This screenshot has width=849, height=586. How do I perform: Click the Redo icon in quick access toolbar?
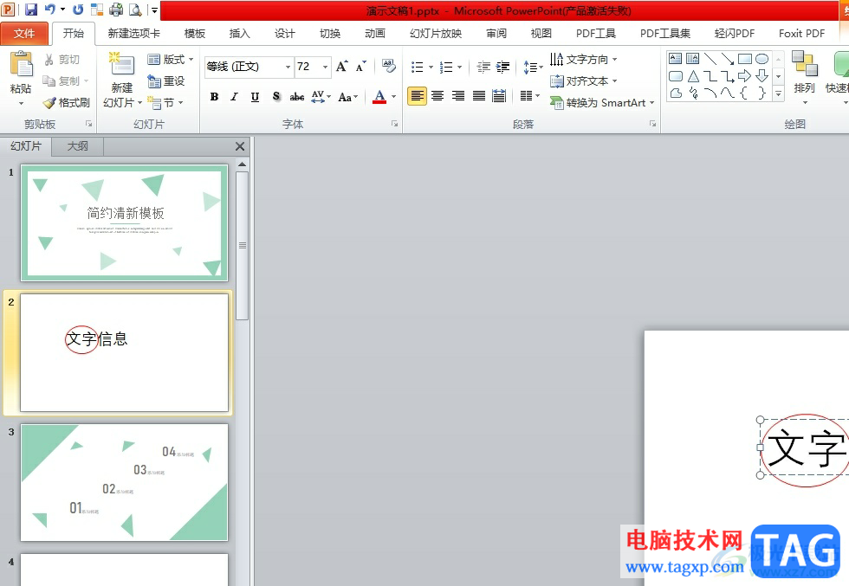(x=78, y=10)
